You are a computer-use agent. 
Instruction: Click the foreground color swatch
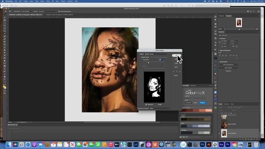click(x=4, y=87)
